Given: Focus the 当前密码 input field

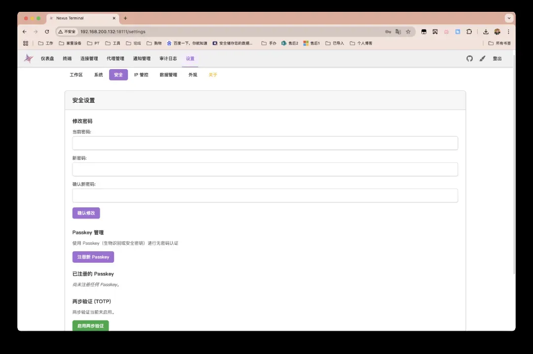Looking at the screenshot, I should point(265,143).
